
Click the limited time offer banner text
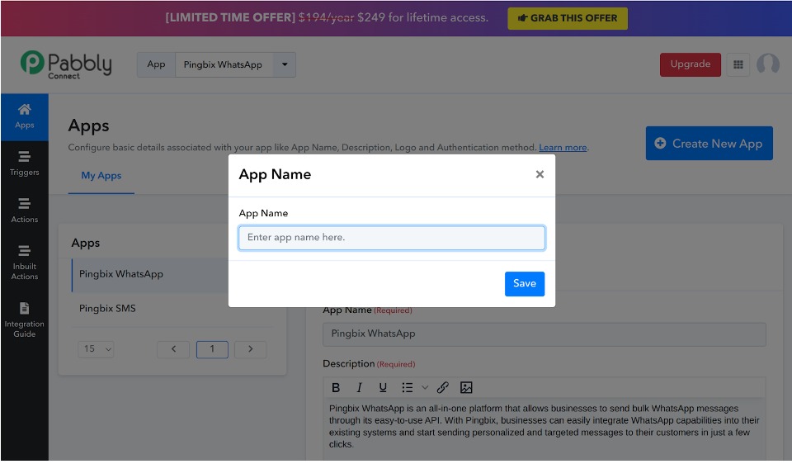click(x=327, y=17)
